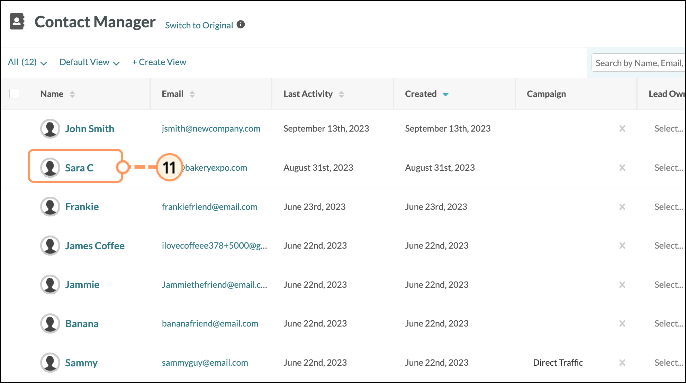Open Frankie's avatar icon

coord(50,207)
